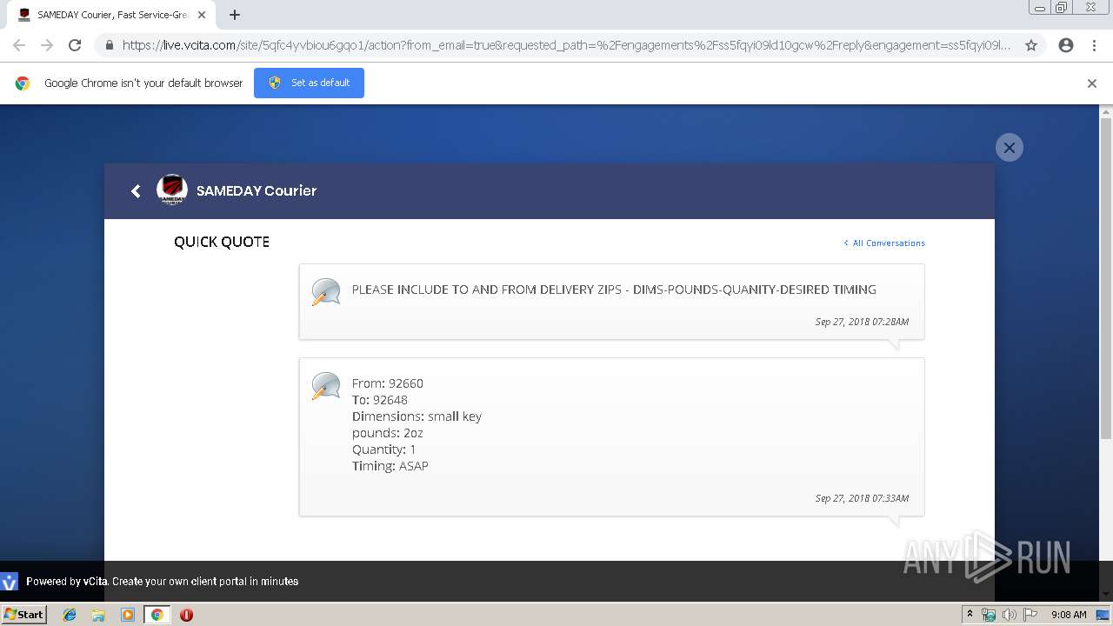Screen dimensions: 1113x626
Task: Click the padlock site info icon
Action: coord(109,45)
